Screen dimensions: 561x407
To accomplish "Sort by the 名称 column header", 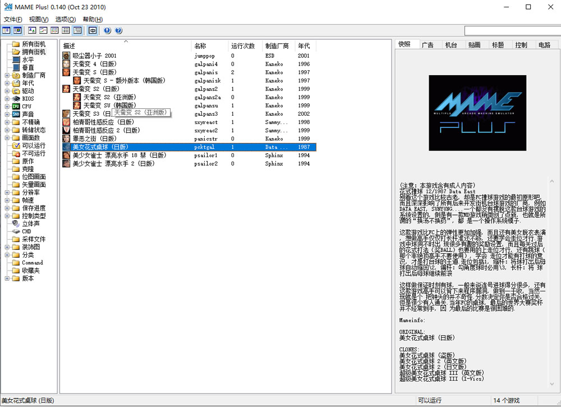I will pyautogui.click(x=210, y=45).
